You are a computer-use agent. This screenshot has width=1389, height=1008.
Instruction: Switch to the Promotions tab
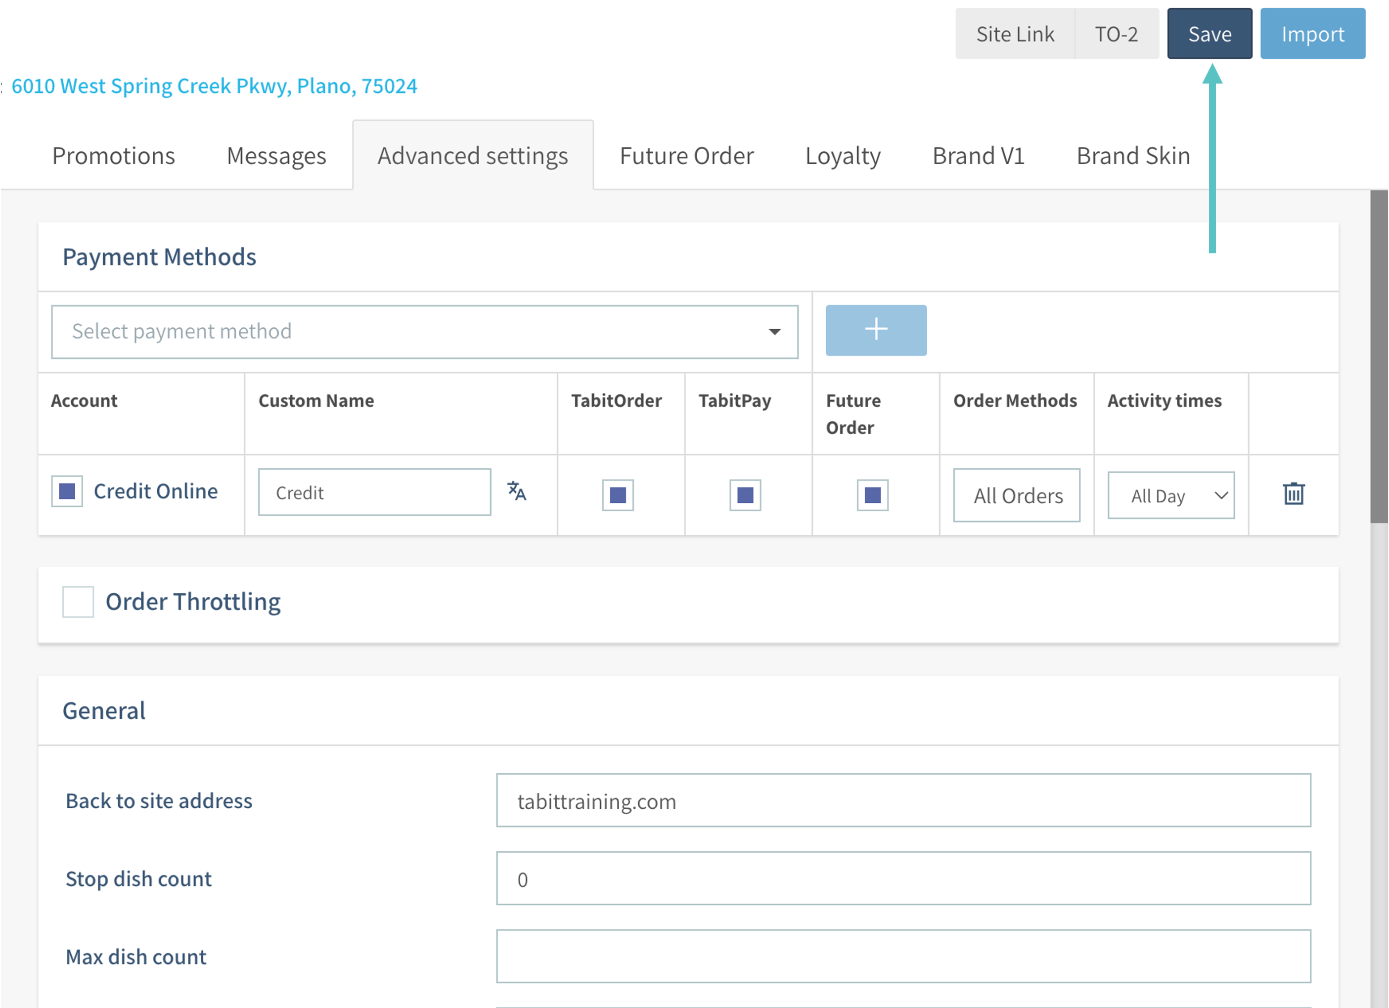point(113,156)
